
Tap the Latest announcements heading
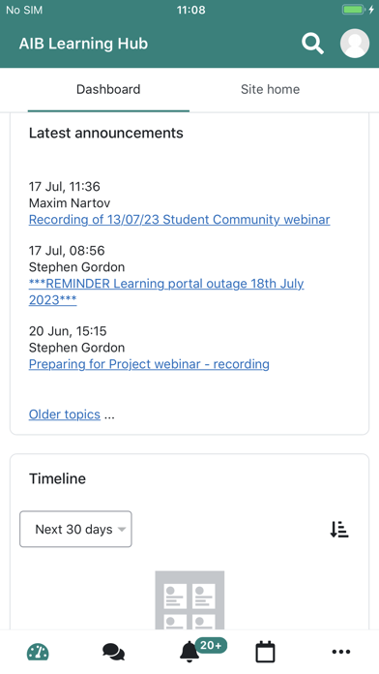106,133
